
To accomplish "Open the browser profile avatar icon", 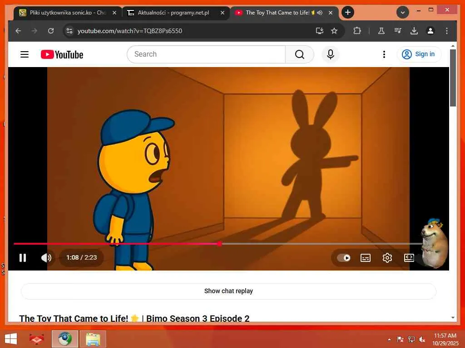I will [x=430, y=31].
